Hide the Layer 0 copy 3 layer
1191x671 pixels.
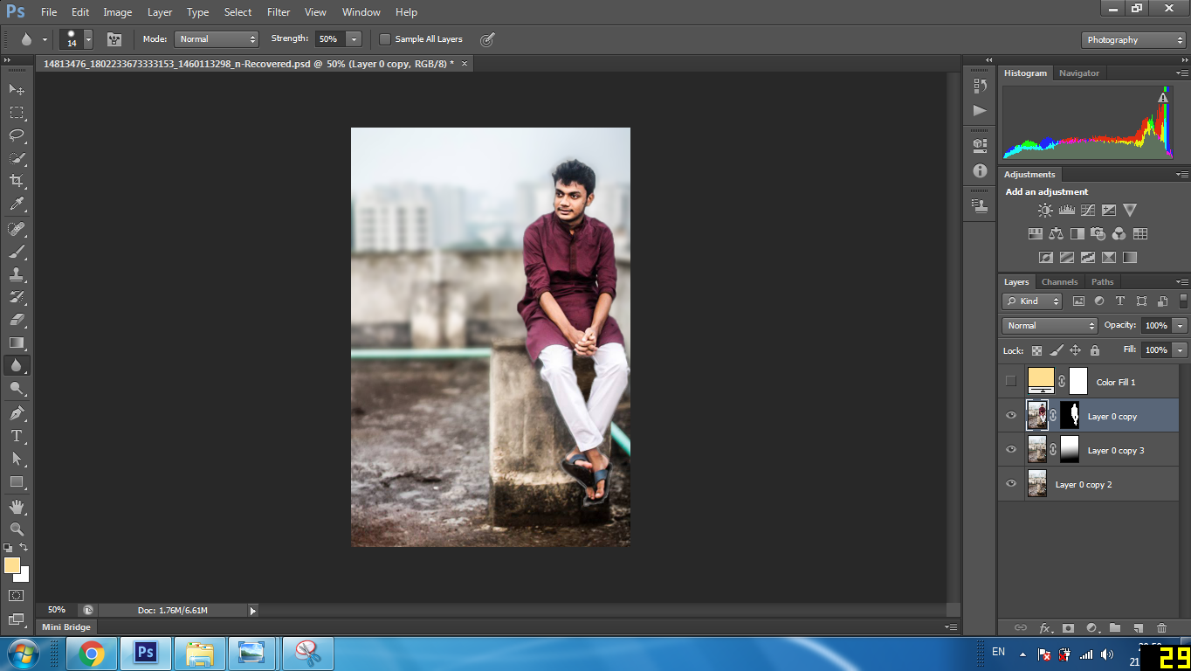coord(1011,450)
